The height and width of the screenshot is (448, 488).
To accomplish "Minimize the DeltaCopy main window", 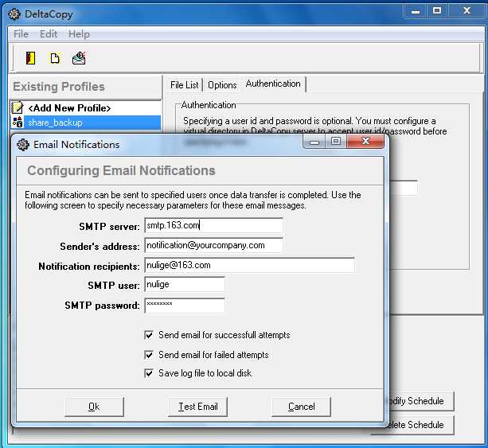I will (416, 11).
